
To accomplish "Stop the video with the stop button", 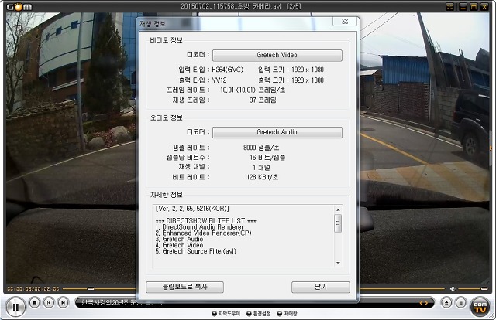I will point(34,303).
